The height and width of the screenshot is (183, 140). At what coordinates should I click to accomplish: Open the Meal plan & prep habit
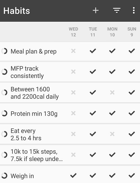click(x=34, y=51)
